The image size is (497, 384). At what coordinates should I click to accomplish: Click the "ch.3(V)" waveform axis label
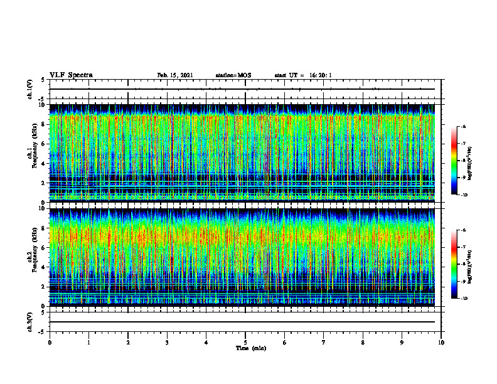pos(29,322)
